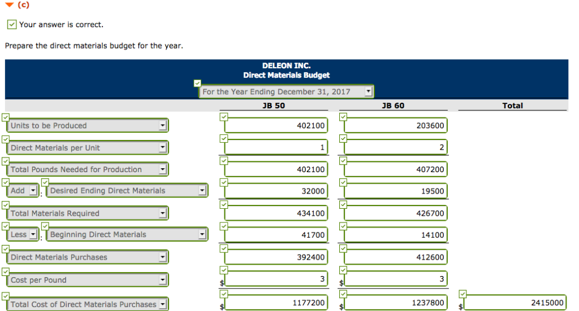
Task: Click the JB 60 cost per pound field
Action: [395, 279]
